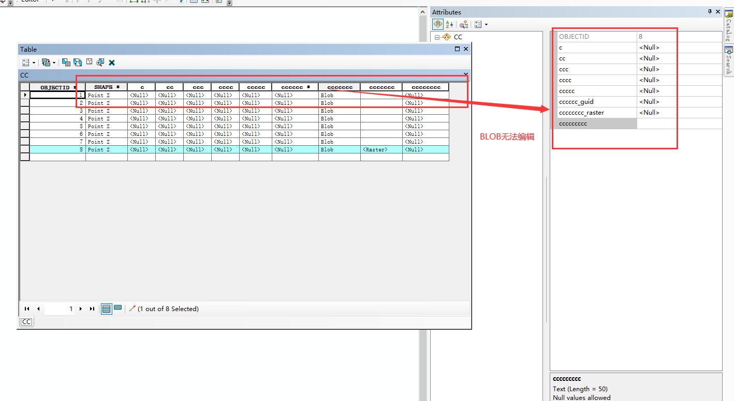The height and width of the screenshot is (401, 734).
Task: Toggle Show selected records view
Action: pyautogui.click(x=118, y=309)
